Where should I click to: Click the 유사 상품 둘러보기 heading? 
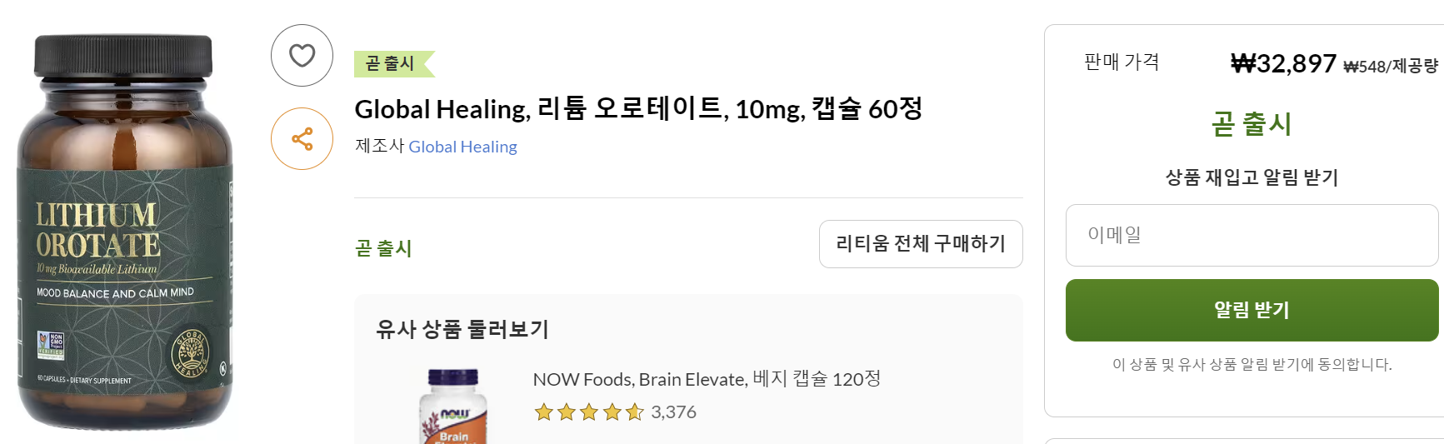[462, 330]
